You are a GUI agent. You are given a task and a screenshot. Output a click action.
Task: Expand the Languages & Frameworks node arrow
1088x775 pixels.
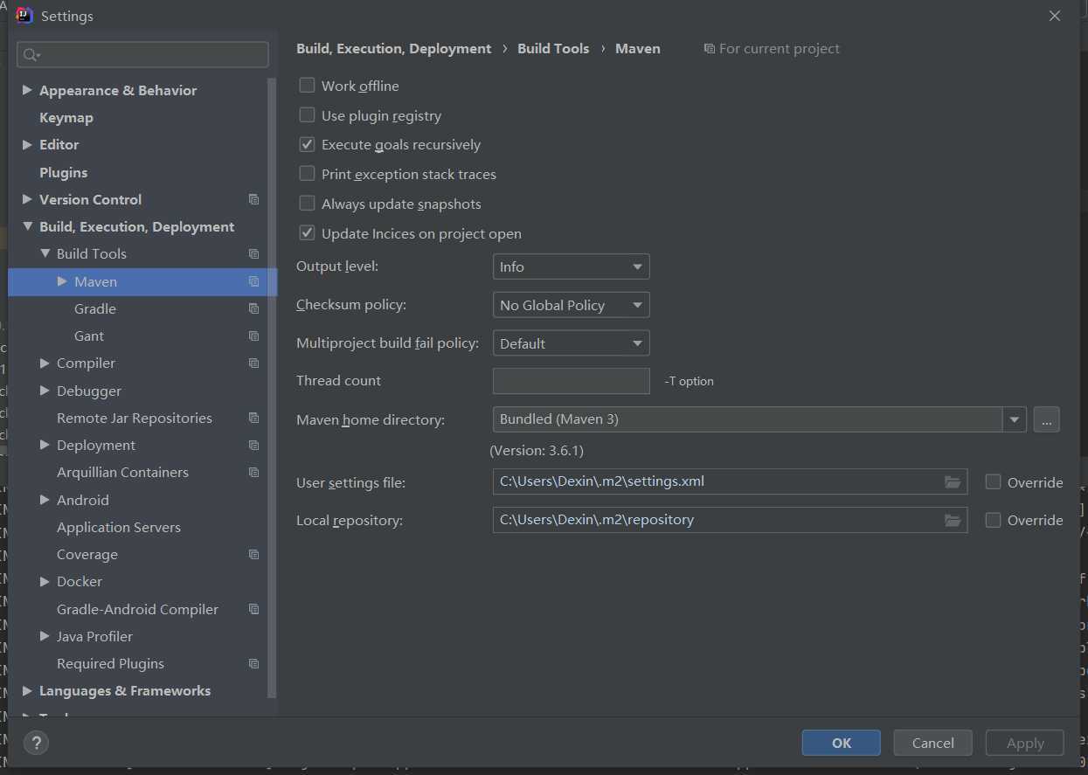pyautogui.click(x=27, y=691)
